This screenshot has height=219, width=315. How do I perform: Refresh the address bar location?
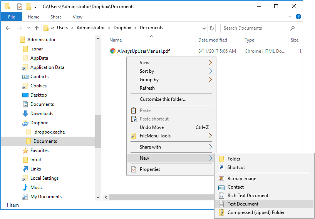click(x=211, y=28)
